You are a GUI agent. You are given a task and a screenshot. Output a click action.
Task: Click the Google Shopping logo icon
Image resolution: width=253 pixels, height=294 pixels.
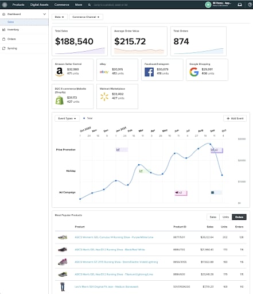tap(194, 72)
